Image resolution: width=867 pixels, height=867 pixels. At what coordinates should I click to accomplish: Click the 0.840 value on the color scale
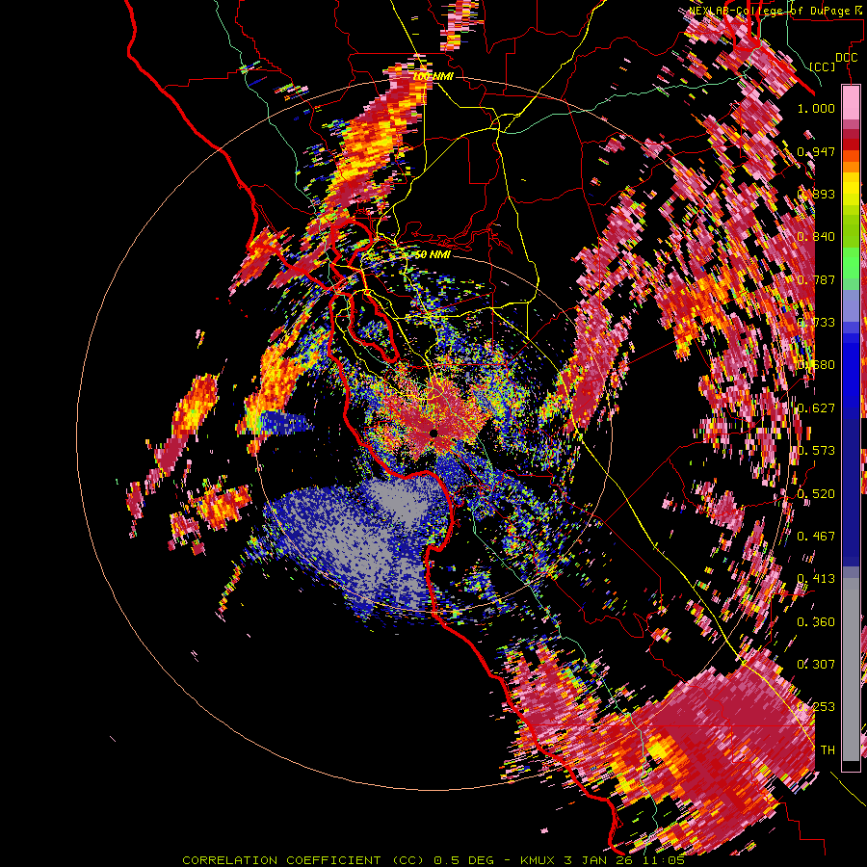pos(816,237)
